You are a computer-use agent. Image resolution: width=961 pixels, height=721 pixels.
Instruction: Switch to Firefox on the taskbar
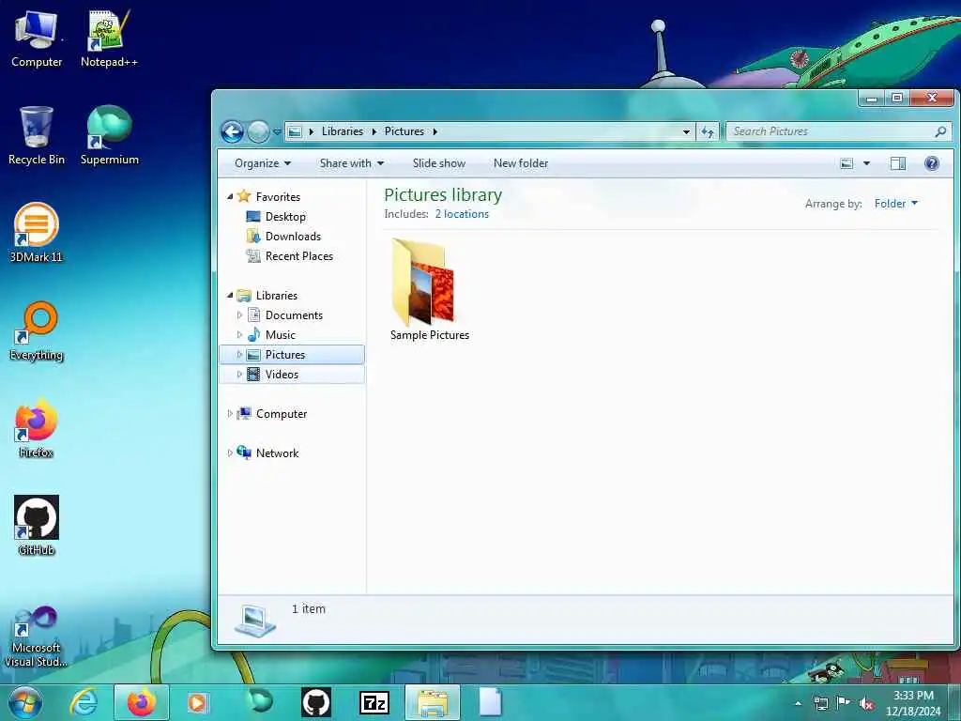[x=142, y=702]
